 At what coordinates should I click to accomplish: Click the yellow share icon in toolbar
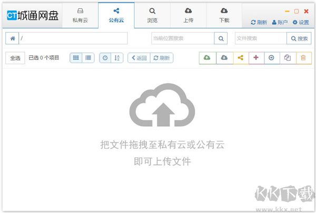[x=240, y=58]
